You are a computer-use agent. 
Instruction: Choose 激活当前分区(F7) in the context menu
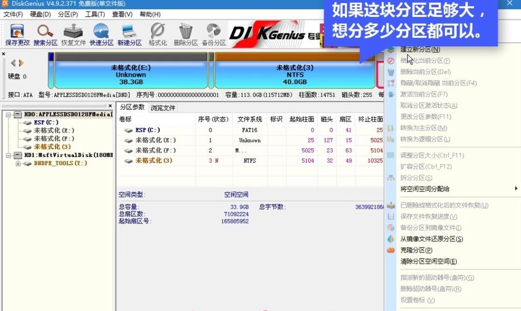click(x=424, y=94)
